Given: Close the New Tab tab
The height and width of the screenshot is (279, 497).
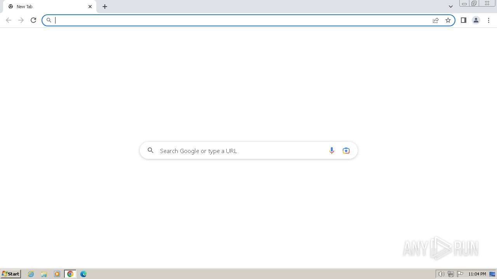Looking at the screenshot, I should pos(90,7).
